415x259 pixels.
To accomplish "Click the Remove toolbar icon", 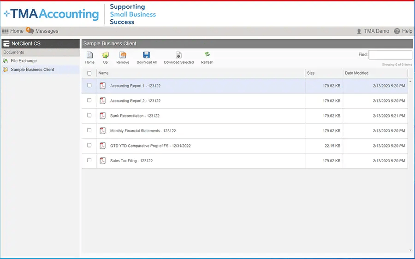I will tap(123, 55).
